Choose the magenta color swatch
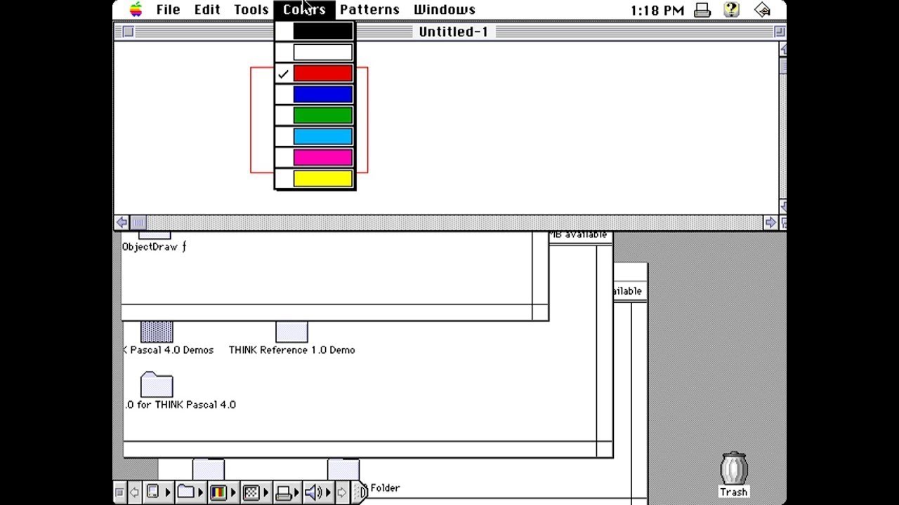 pyautogui.click(x=323, y=158)
